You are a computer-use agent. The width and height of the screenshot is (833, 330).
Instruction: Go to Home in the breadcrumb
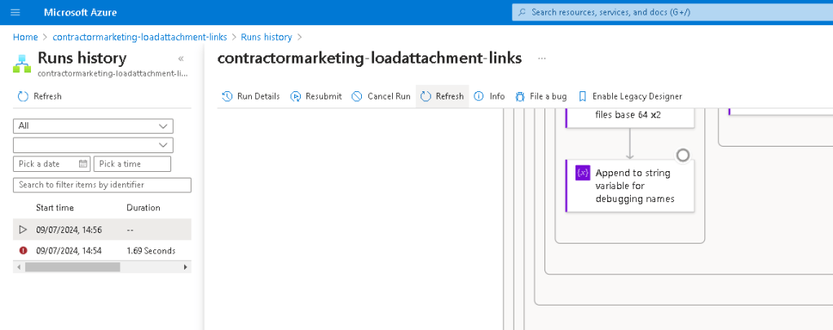25,37
